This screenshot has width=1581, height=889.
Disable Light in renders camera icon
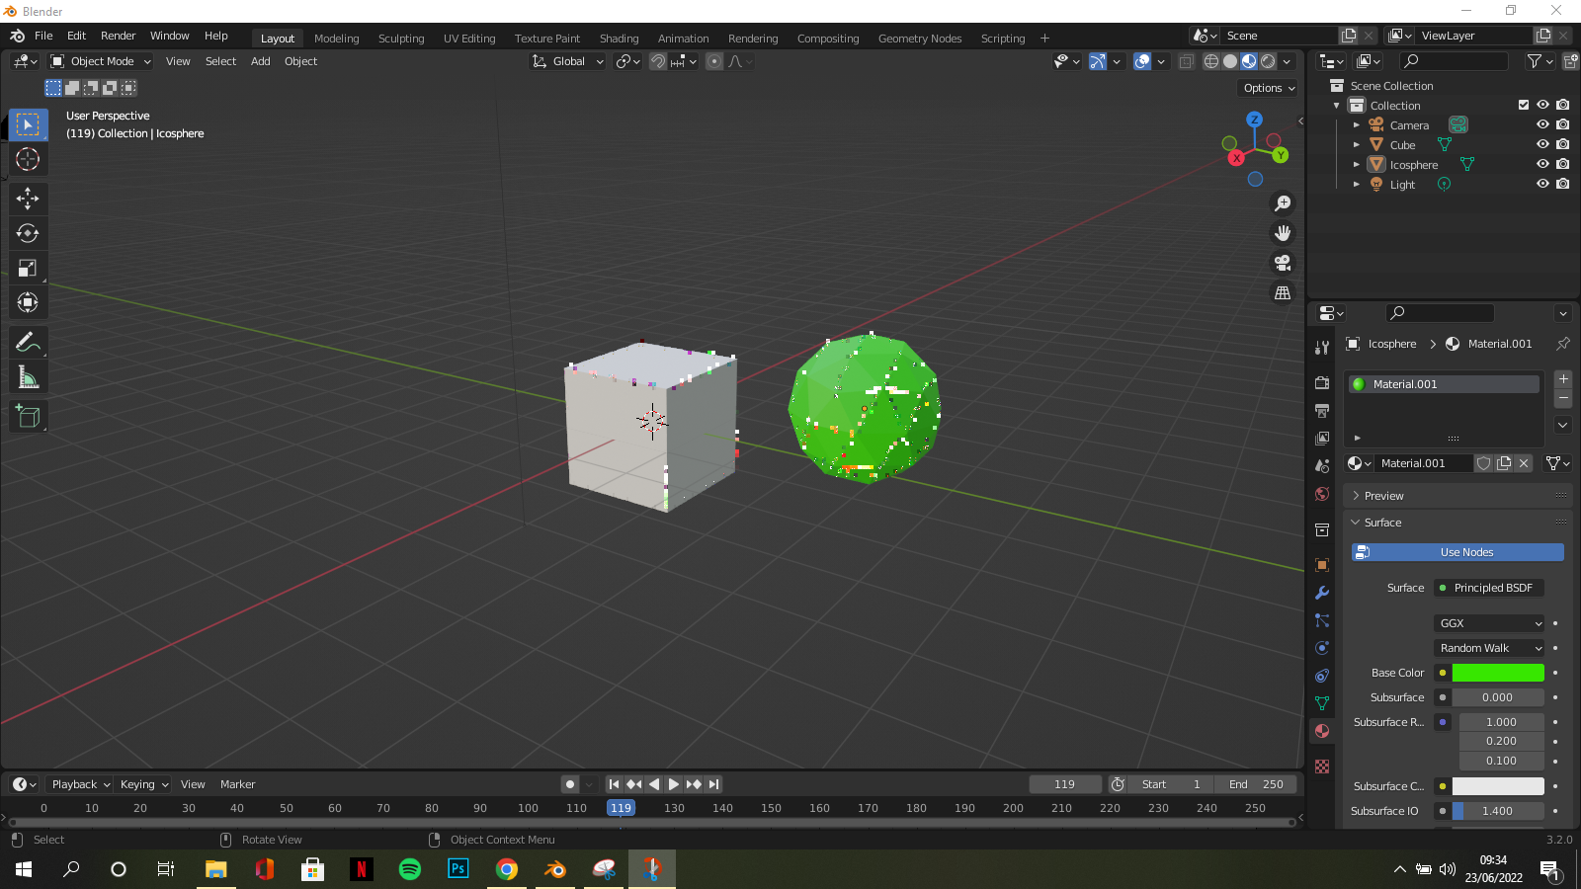click(1562, 184)
